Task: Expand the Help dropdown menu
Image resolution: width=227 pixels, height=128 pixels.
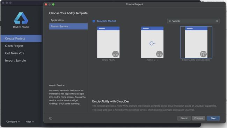Action: [x=30, y=122]
